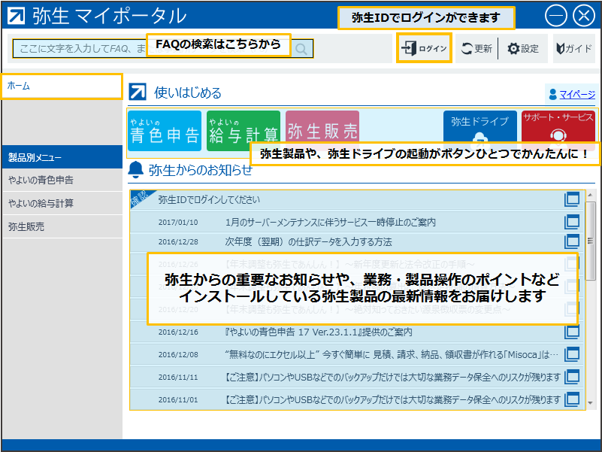
Task: Open the 弥生ドライブ tile
Action: pyautogui.click(x=480, y=128)
